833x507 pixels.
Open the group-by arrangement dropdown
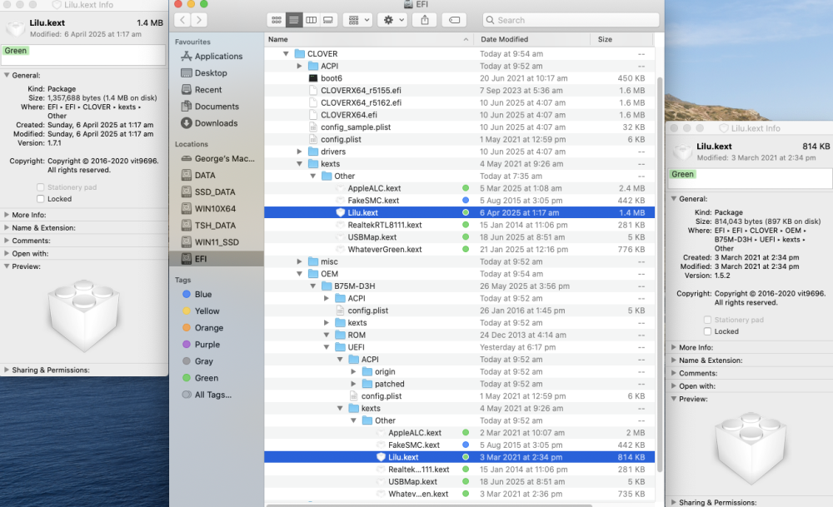pos(357,20)
